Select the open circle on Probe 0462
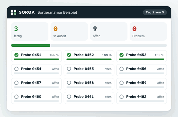This screenshot has height=117, width=178. coord(121,97)
